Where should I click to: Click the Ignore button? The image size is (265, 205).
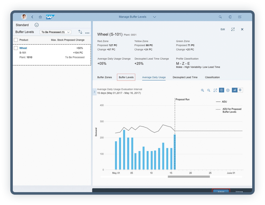click(x=239, y=191)
